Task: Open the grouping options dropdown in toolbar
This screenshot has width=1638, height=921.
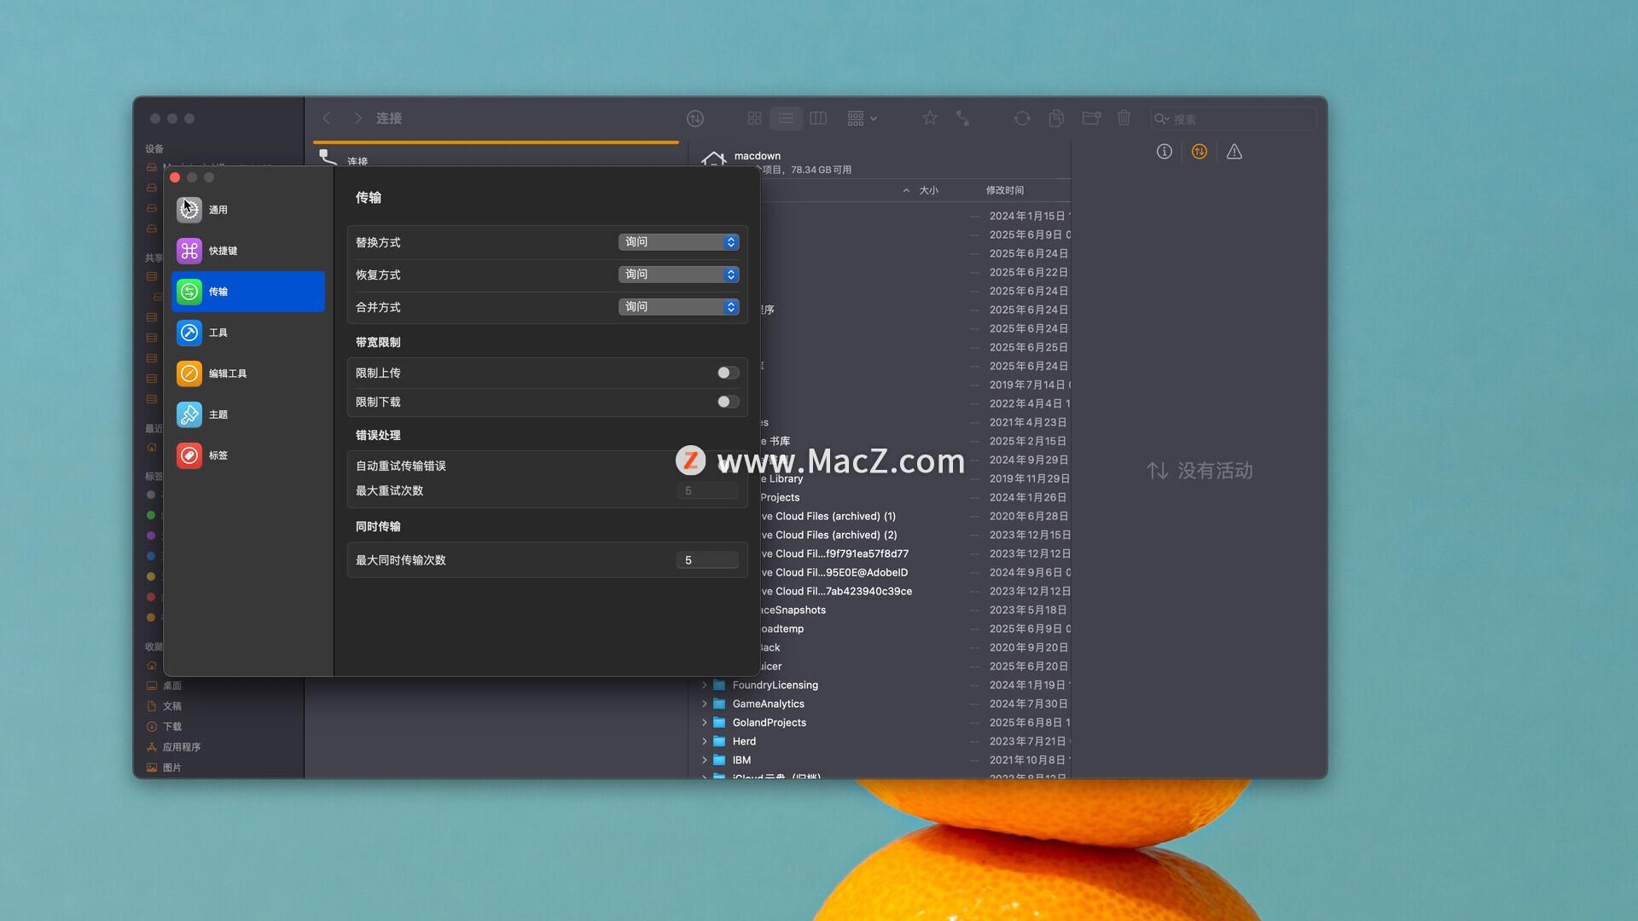Action: pyautogui.click(x=862, y=119)
